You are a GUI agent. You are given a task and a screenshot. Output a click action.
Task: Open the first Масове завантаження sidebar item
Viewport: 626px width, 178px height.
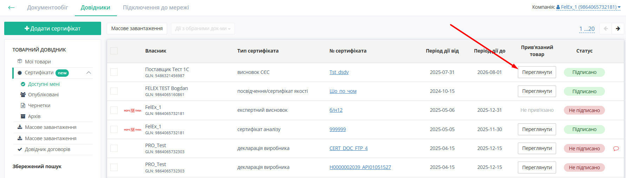(x=51, y=127)
